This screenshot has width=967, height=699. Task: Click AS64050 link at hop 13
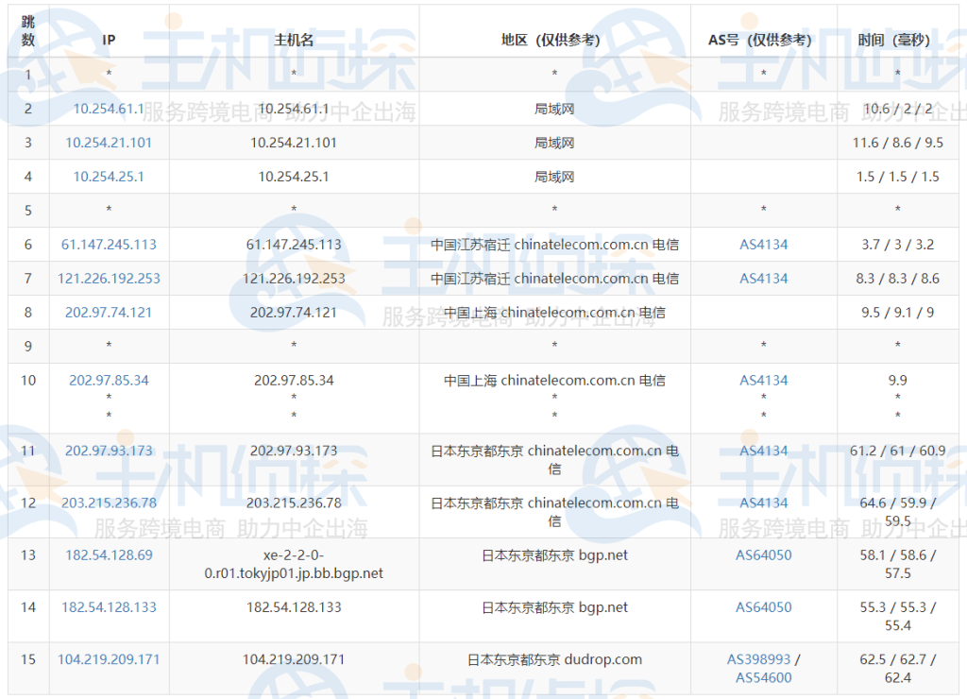pos(763,555)
